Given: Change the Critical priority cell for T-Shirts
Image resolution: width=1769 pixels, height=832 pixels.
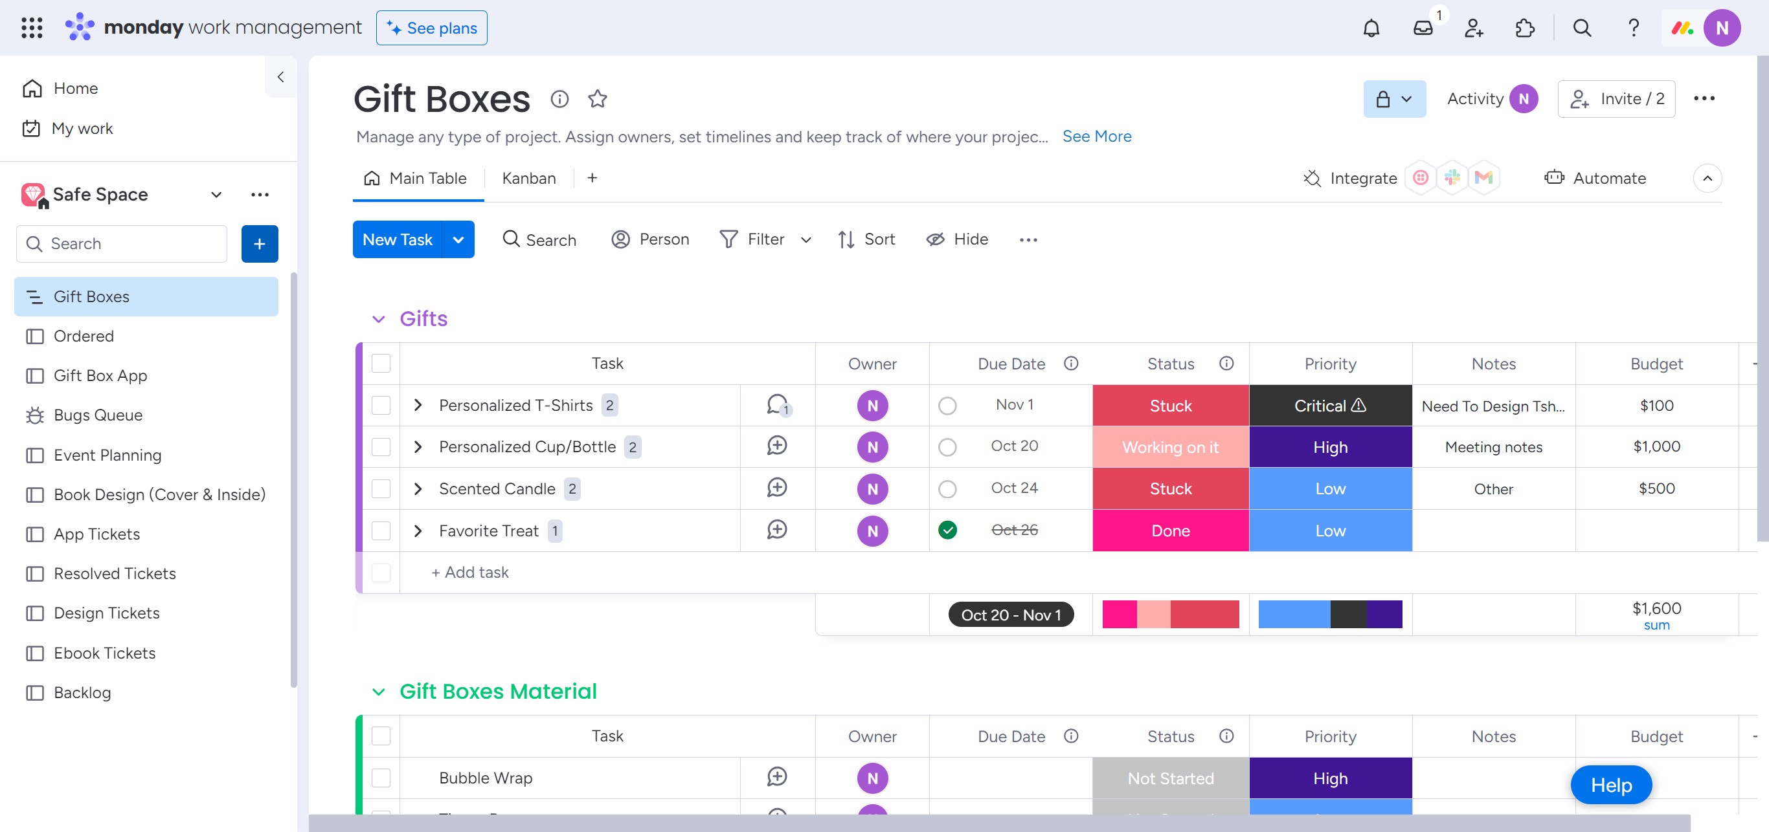Looking at the screenshot, I should [1329, 406].
